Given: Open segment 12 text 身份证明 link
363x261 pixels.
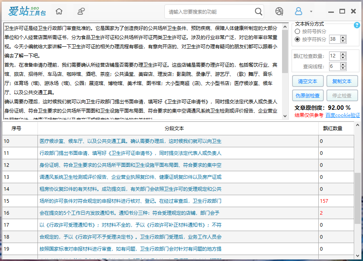Looking at the screenshot, I should click(130, 165).
